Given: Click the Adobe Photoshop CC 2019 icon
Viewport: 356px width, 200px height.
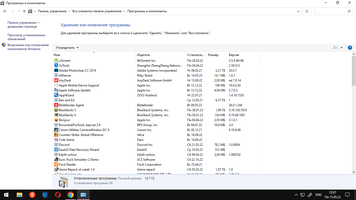Looking at the screenshot, I should (x=56, y=71).
